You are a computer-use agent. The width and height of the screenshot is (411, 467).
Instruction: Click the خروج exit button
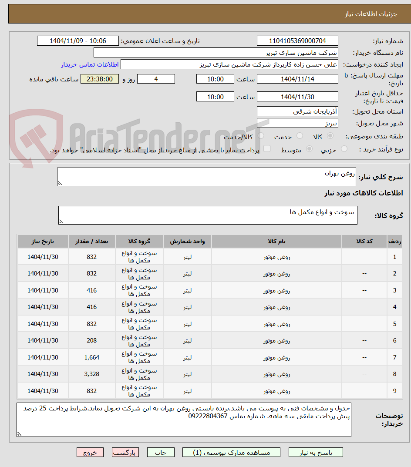pyautogui.click(x=90, y=452)
